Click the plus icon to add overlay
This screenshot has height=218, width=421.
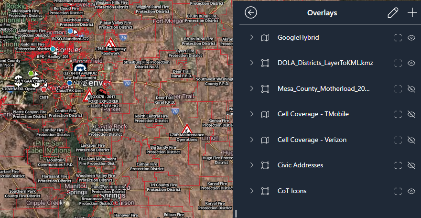(411, 13)
